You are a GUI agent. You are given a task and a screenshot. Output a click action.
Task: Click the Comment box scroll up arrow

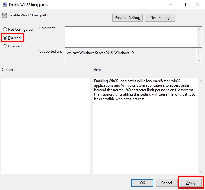[x=199, y=29]
